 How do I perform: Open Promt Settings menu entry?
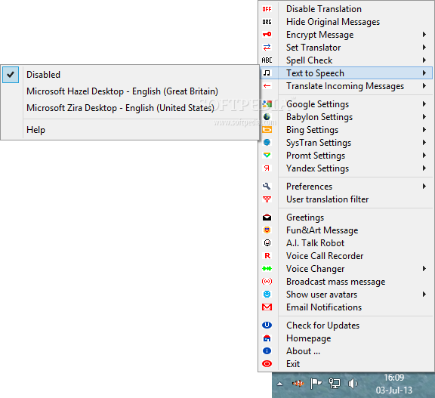click(346, 156)
